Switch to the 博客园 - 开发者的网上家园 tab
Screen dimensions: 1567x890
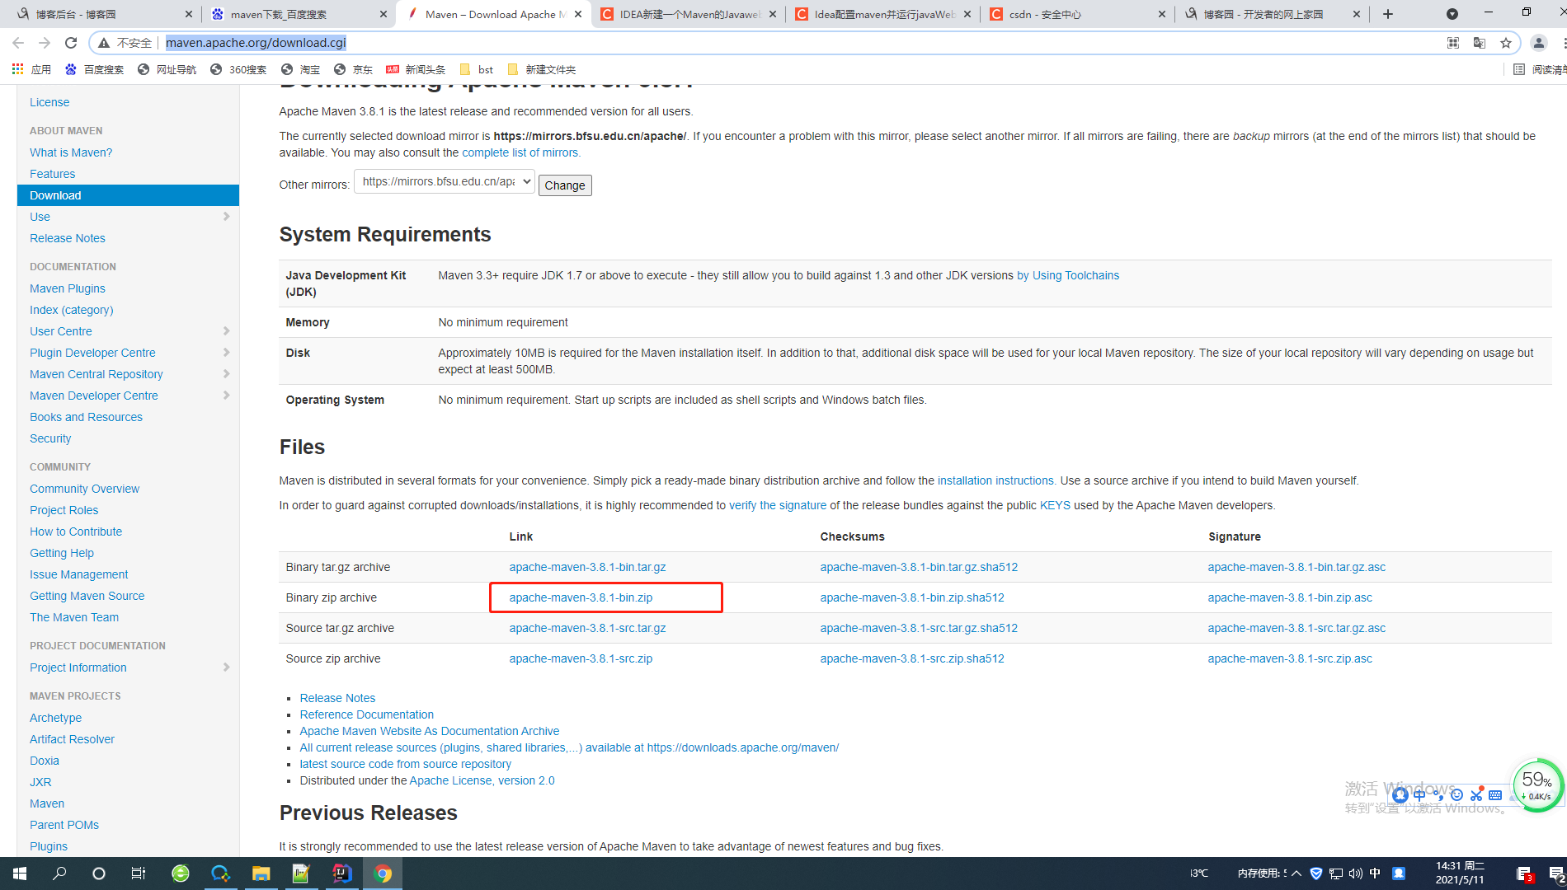click(1272, 14)
